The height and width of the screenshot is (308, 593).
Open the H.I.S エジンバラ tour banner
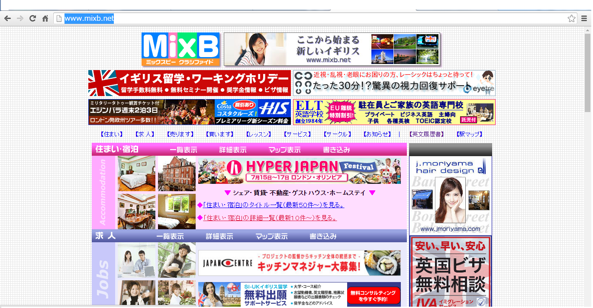pos(190,112)
